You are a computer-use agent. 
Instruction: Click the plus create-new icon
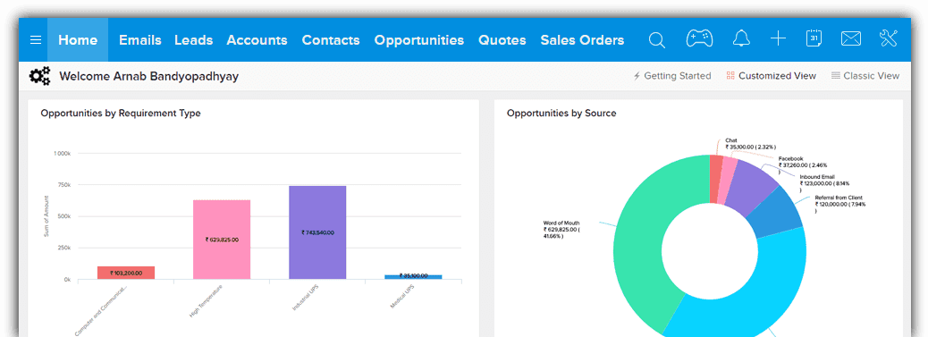coord(778,39)
